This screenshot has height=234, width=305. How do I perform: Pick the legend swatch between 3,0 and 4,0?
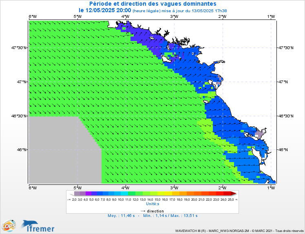tap(83, 193)
